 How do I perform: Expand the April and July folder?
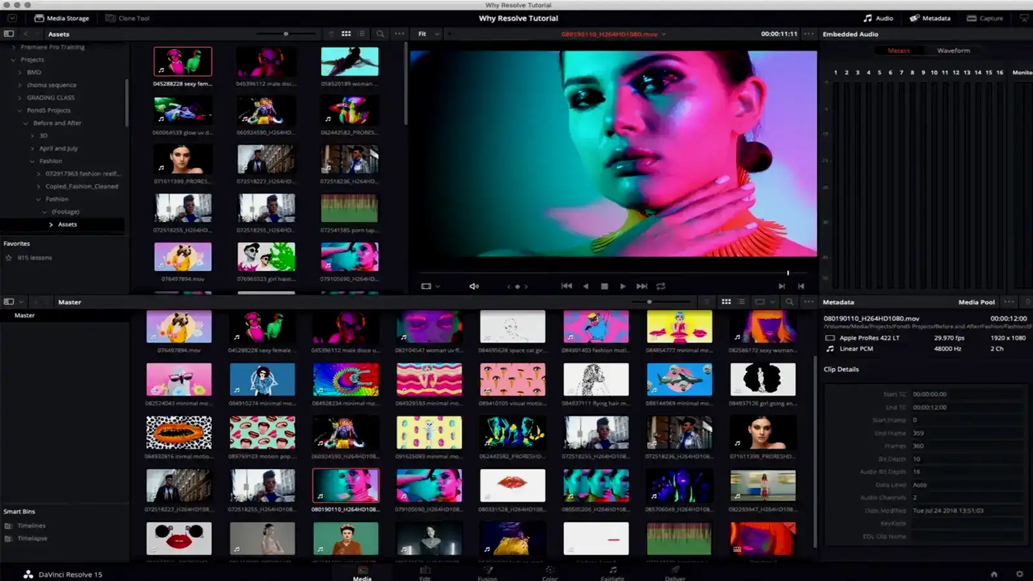pos(32,148)
